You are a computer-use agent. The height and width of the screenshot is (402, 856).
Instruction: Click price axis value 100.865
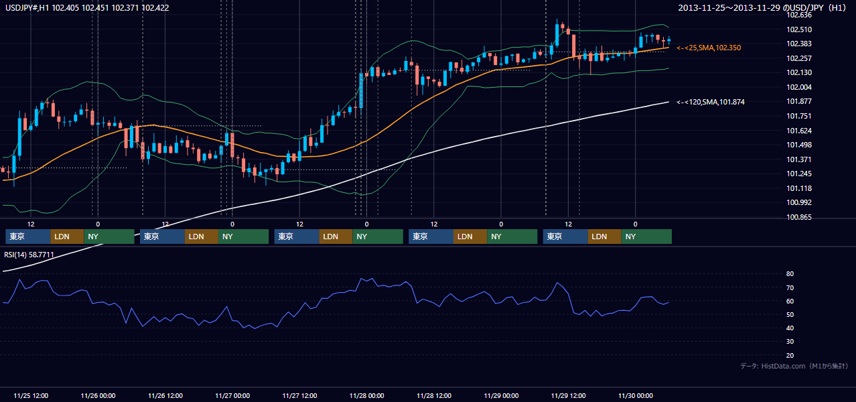(799, 217)
